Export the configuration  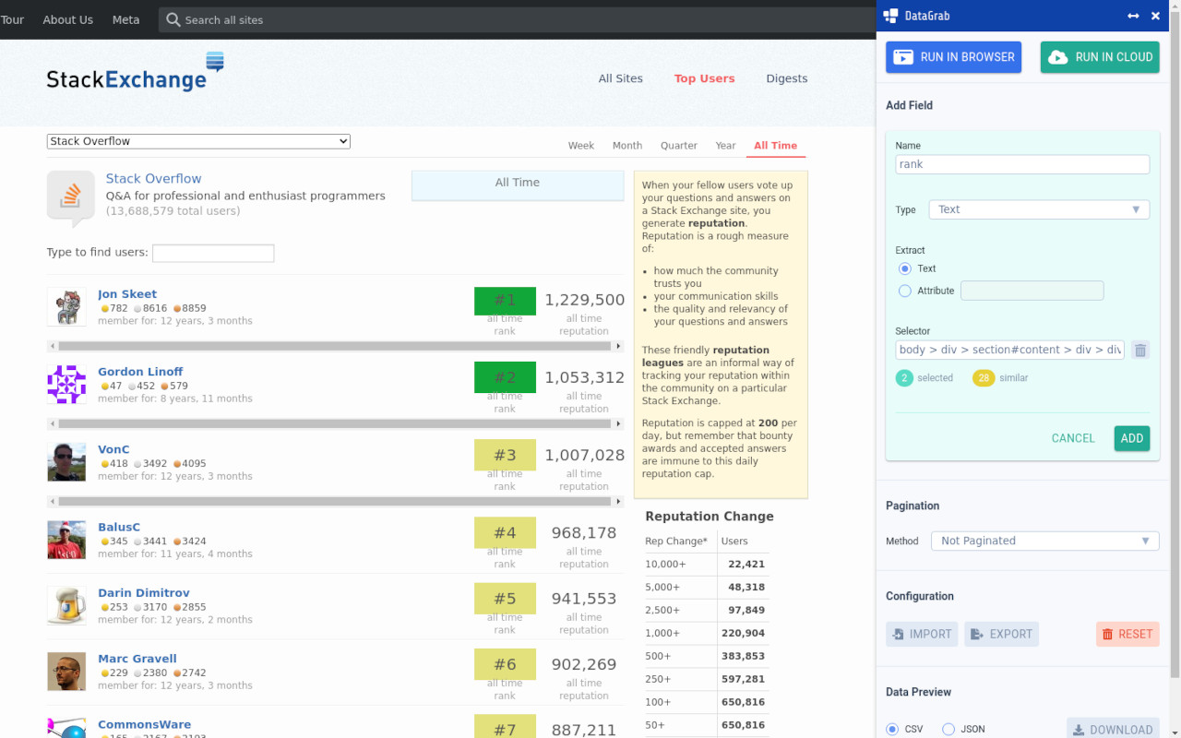(1001, 634)
